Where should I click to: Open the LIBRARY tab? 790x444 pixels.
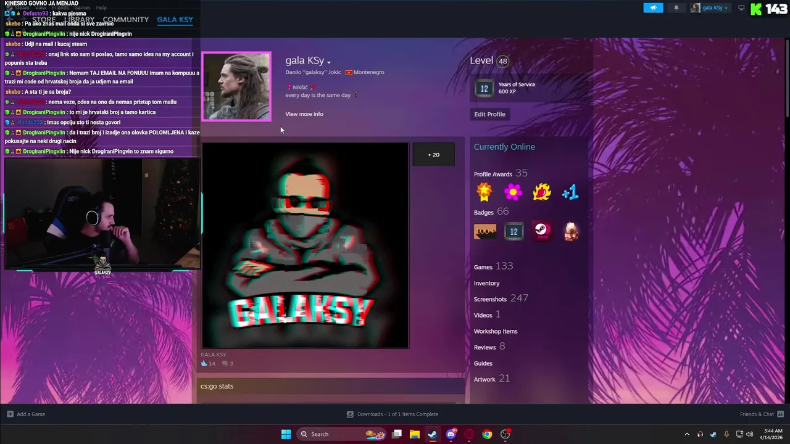(79, 20)
